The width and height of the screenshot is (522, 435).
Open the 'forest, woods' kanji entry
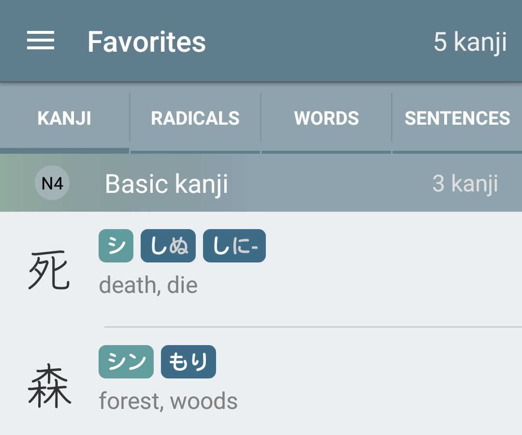coord(261,381)
